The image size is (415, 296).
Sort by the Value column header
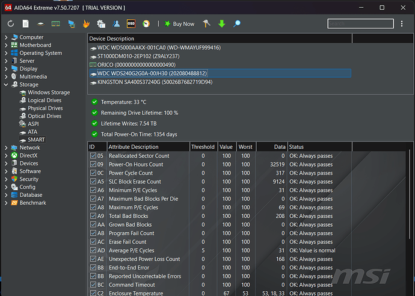(x=226, y=147)
